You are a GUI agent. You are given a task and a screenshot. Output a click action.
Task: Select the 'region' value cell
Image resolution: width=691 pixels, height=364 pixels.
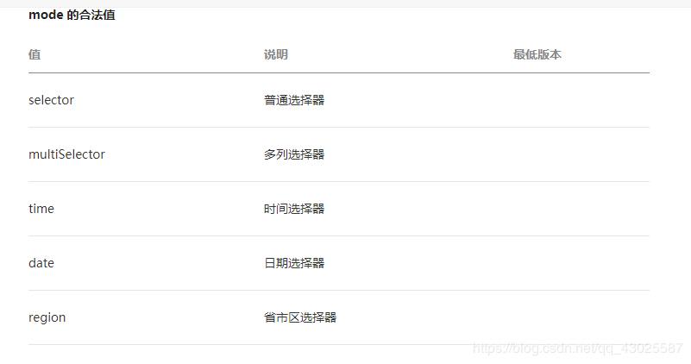(47, 317)
